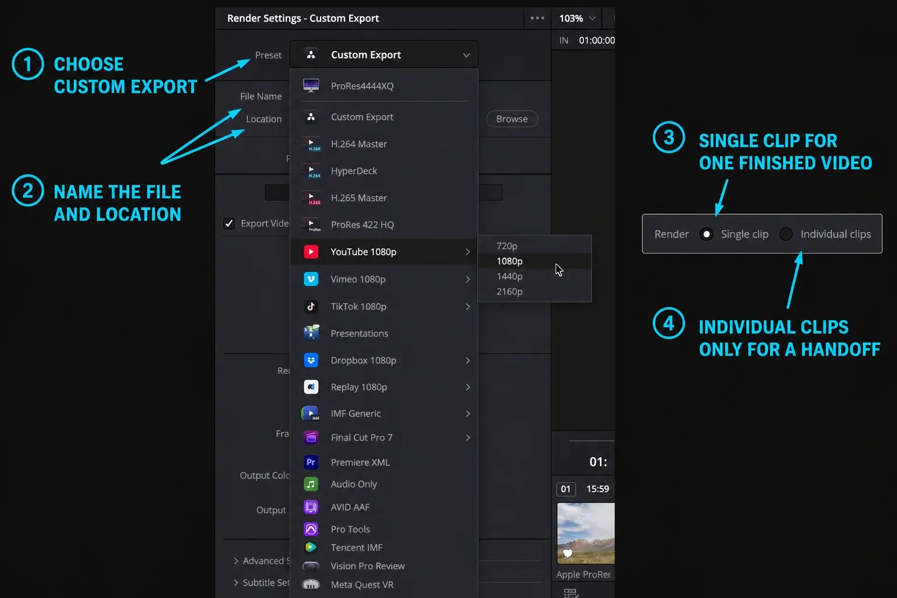Select the Audio Only preset text
The width and height of the screenshot is (897, 598).
tap(354, 484)
